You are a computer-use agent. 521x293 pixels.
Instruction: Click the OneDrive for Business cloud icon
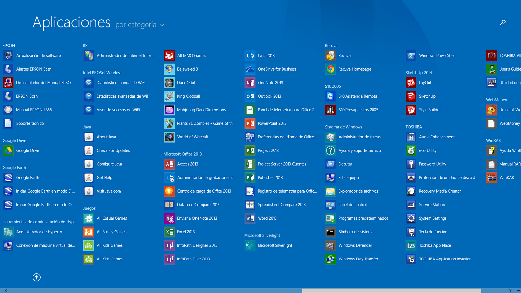250,69
